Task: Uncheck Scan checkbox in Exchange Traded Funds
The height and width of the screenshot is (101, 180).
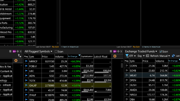Action: [x=161, y=52]
